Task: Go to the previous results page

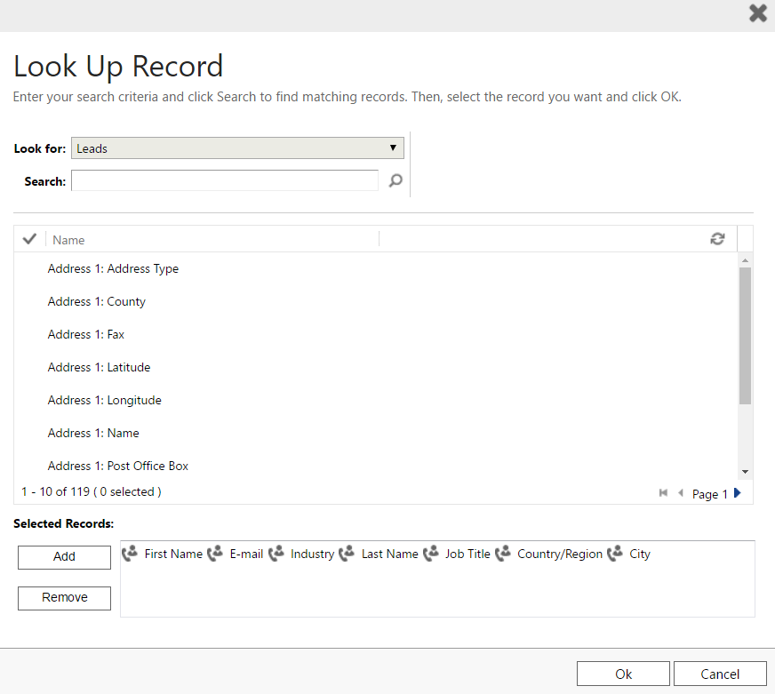Action: click(x=681, y=493)
